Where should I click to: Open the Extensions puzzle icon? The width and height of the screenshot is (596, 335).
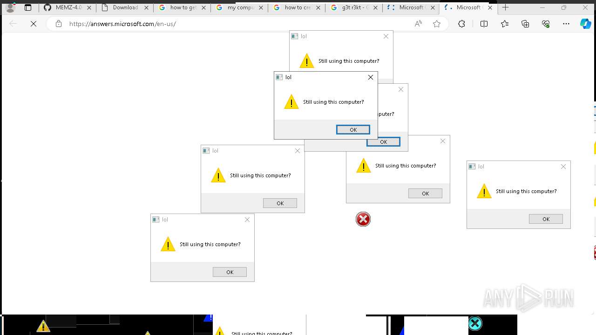[461, 24]
